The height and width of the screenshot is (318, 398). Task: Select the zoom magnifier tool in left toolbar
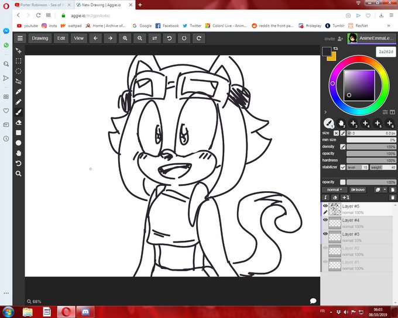coord(19,174)
